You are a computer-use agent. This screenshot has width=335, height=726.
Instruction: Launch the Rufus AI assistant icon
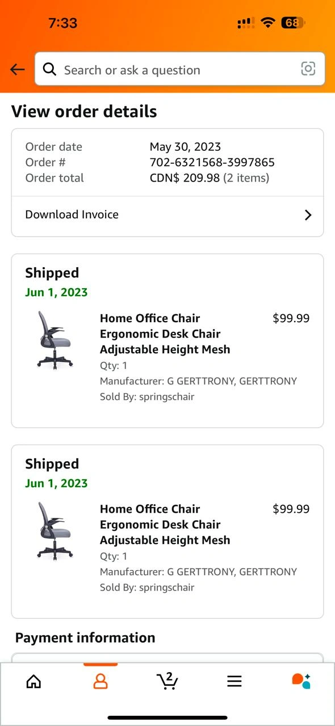(x=301, y=681)
